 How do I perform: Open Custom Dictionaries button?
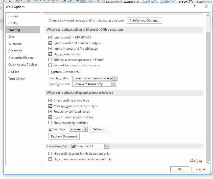pos(66,72)
